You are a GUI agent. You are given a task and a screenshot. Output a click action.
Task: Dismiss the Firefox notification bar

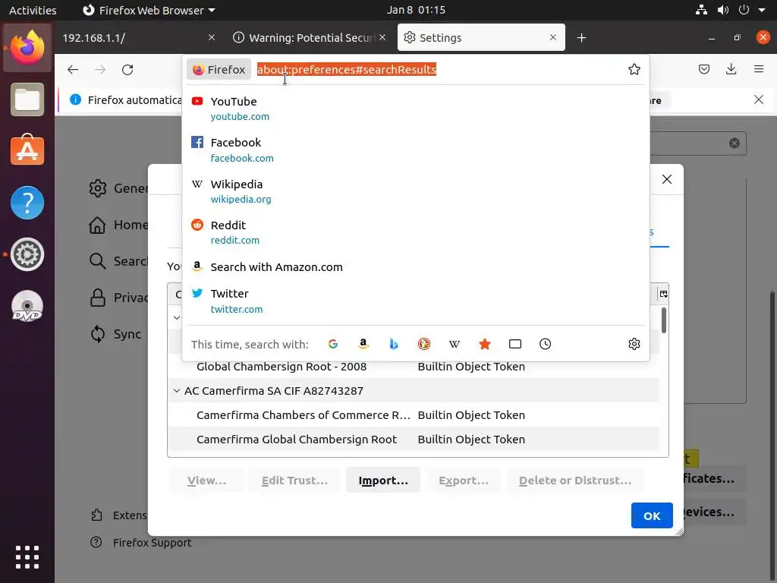[x=759, y=99]
